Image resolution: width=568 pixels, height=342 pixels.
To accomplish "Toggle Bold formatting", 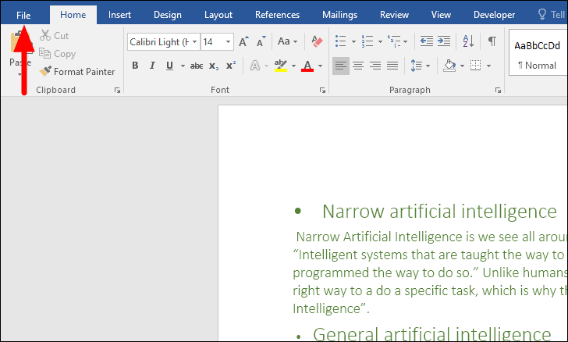I will [135, 66].
